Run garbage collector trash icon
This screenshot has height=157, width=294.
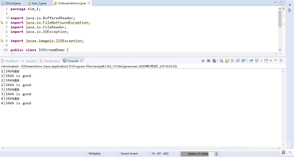click(x=216, y=154)
